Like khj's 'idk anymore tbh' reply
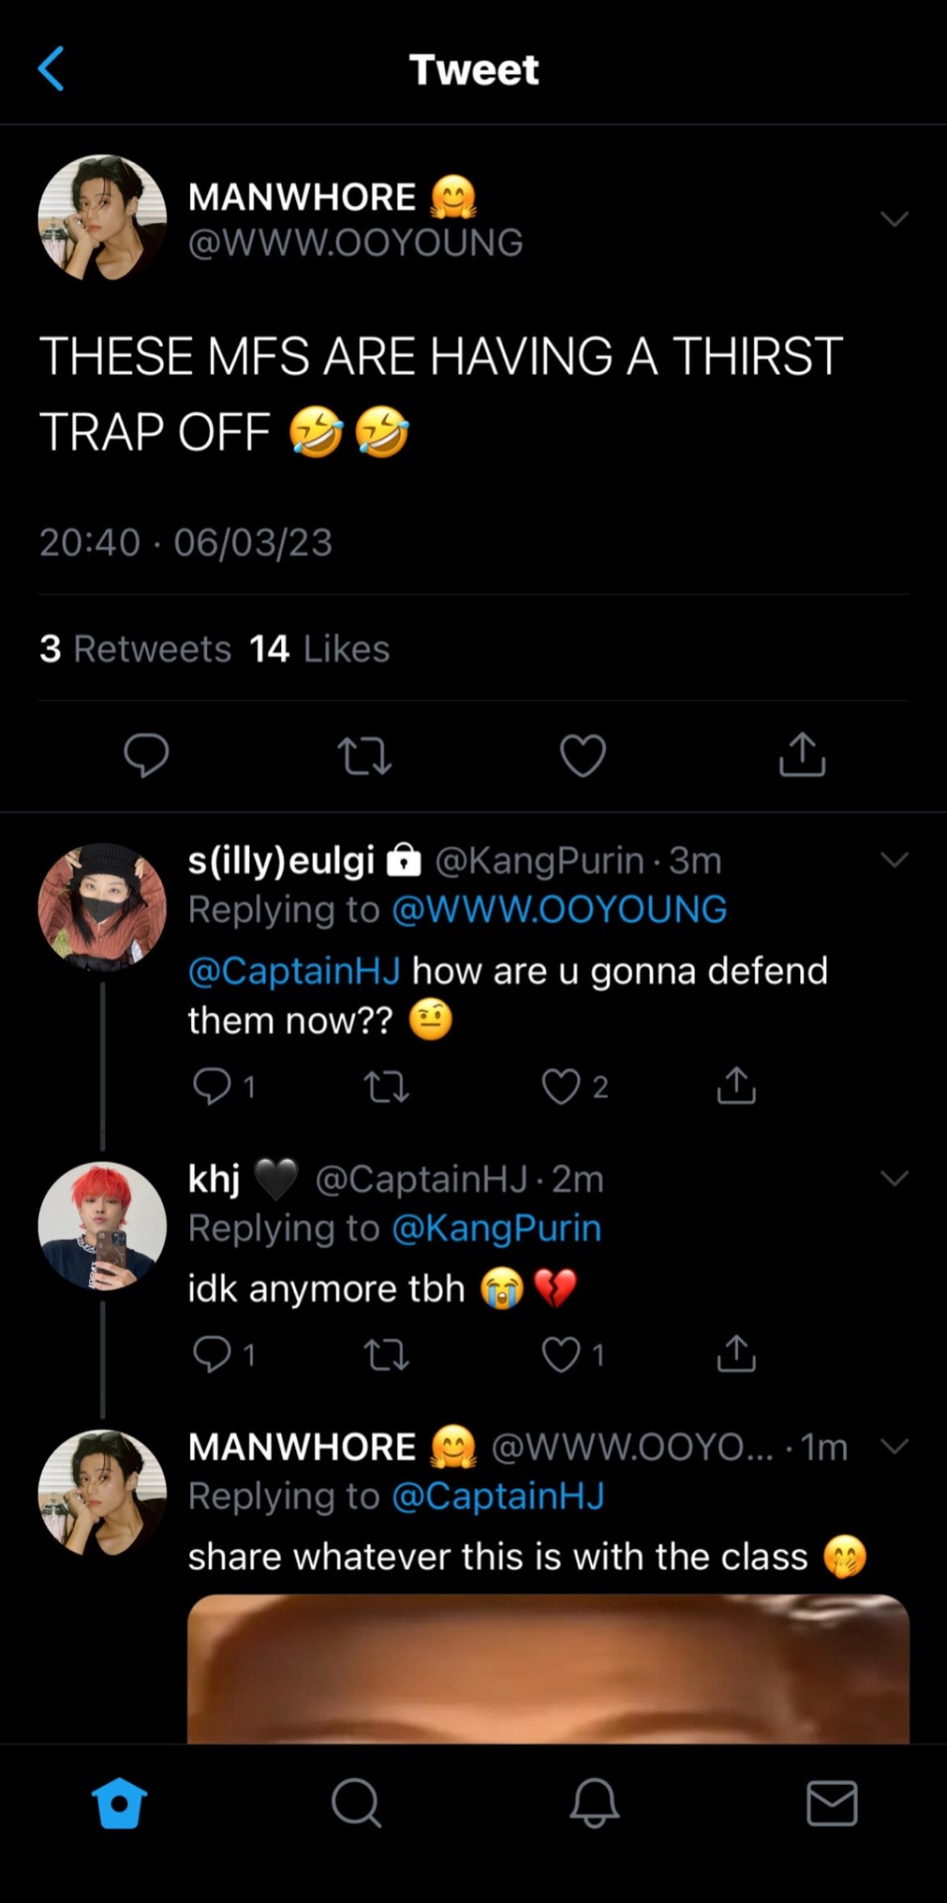This screenshot has width=947, height=1903. tap(561, 1354)
